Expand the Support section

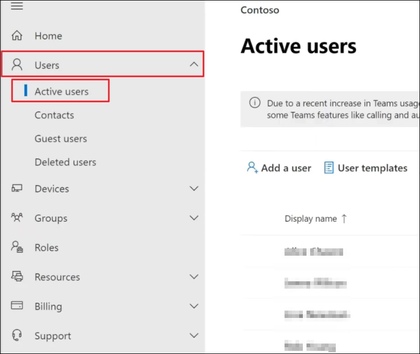pyautogui.click(x=194, y=336)
